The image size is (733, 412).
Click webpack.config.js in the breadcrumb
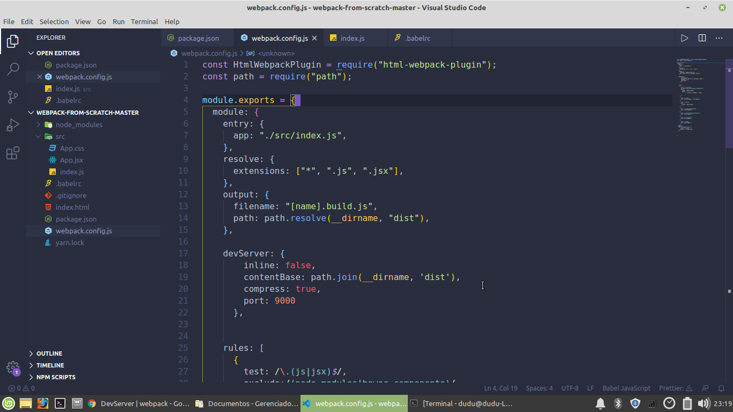click(x=209, y=53)
